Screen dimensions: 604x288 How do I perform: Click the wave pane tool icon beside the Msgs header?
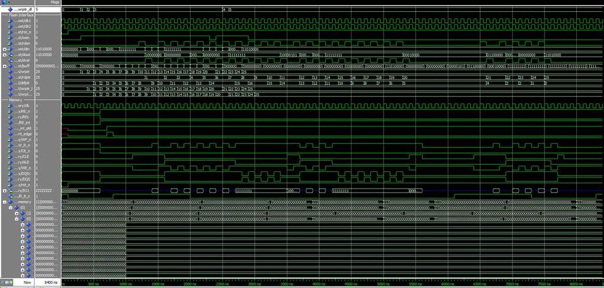[x=4, y=2]
